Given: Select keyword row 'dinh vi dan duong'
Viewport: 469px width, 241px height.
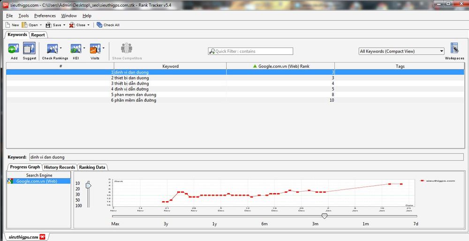Looking at the screenshot, I should click(235, 72).
